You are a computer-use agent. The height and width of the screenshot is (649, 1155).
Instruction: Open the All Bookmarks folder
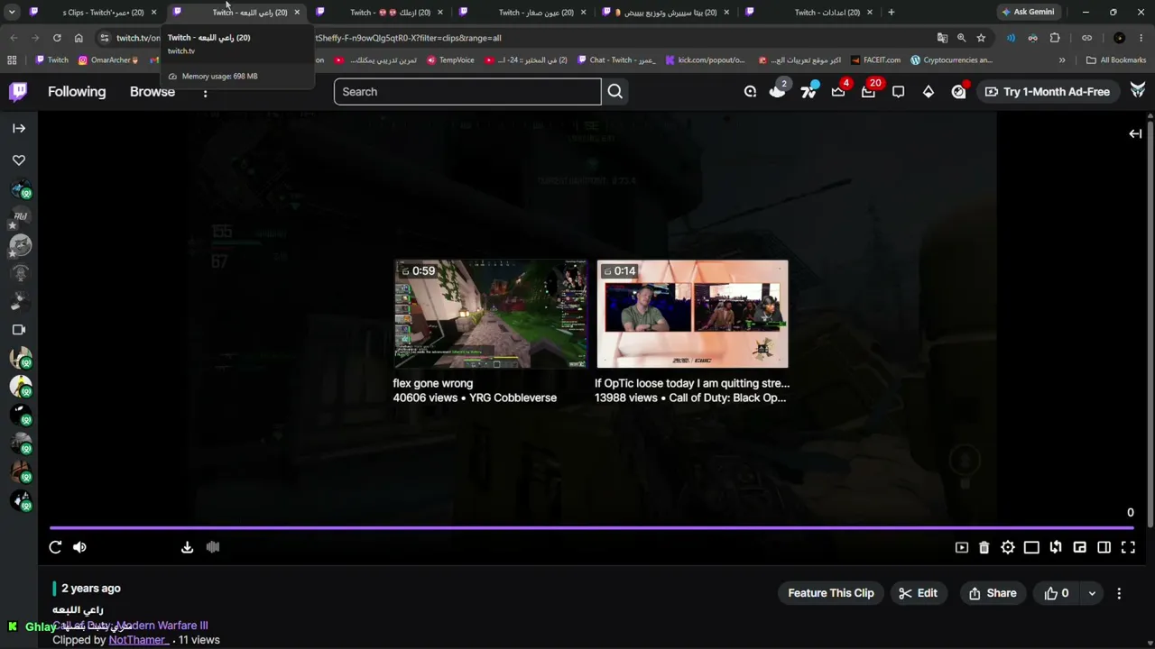(x=1116, y=60)
